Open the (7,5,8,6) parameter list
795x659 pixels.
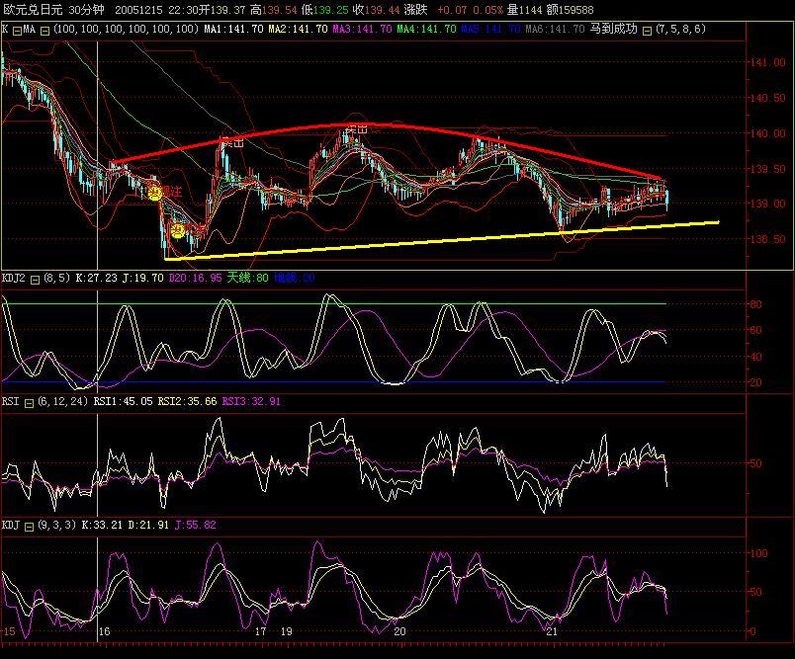pos(680,29)
